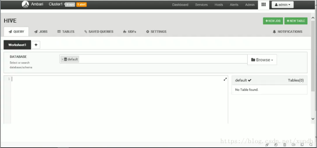Go to Alerts in top navigation
Screen dimensions: 317x148
coord(234,5)
